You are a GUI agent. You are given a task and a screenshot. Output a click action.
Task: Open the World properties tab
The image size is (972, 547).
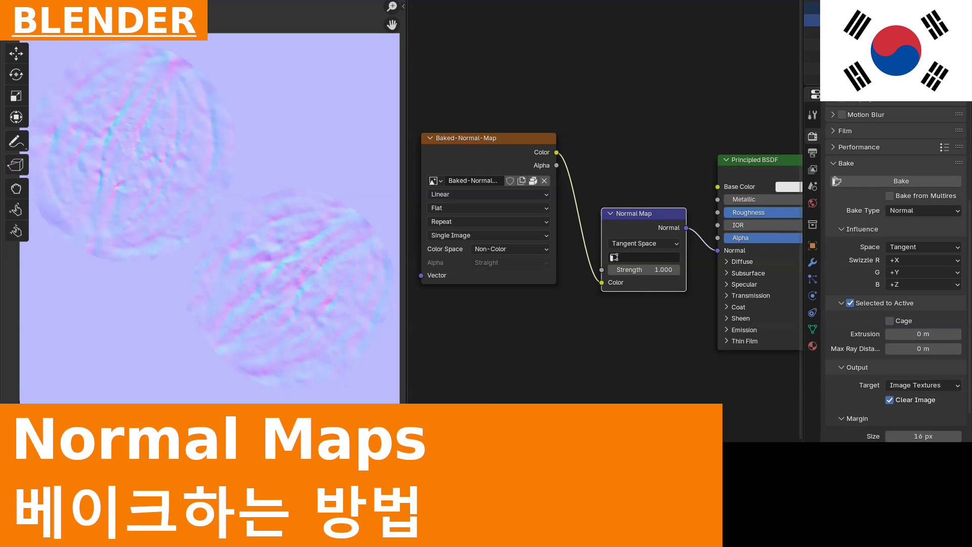click(x=813, y=203)
